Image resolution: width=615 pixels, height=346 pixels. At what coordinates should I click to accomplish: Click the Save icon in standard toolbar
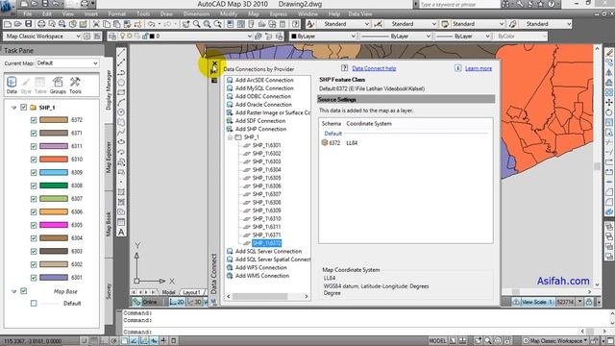28,24
